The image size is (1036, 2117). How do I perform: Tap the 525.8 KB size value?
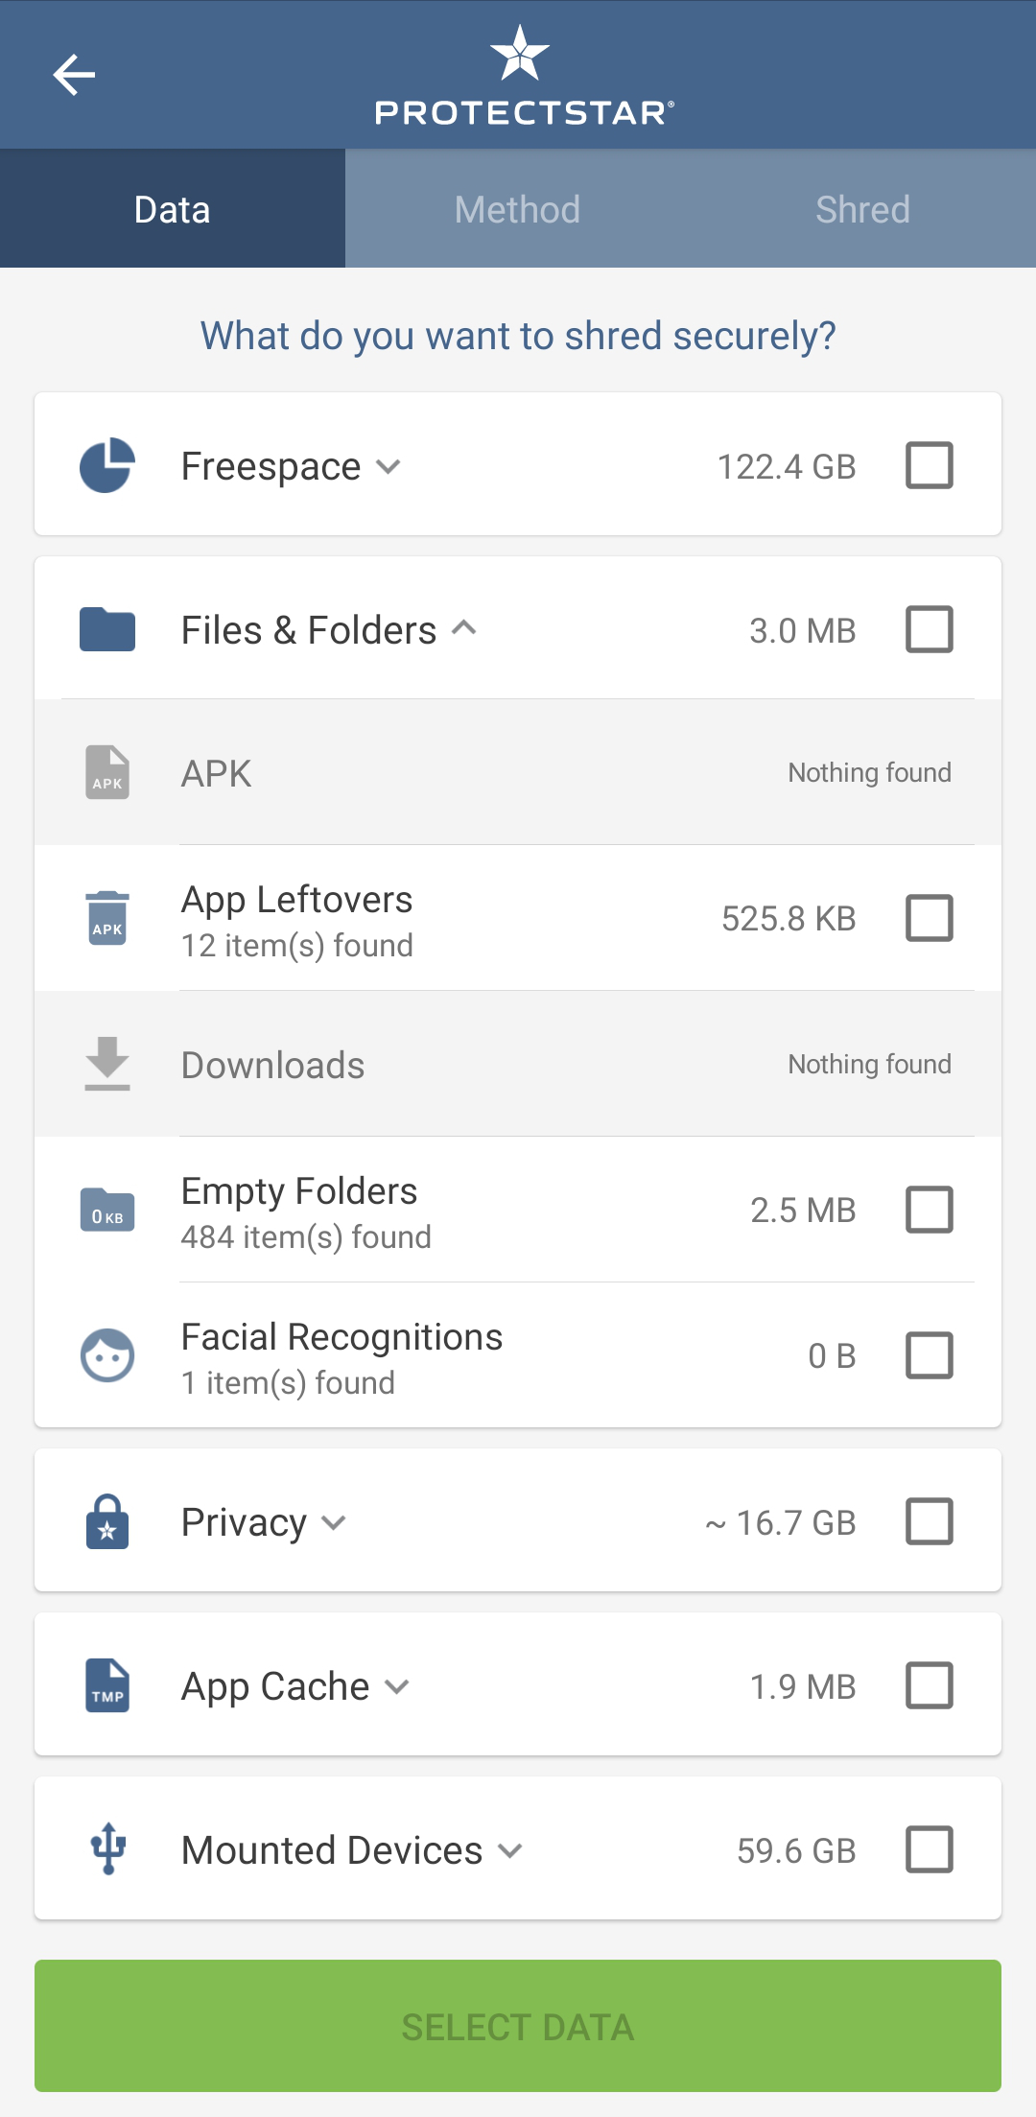coord(789,919)
